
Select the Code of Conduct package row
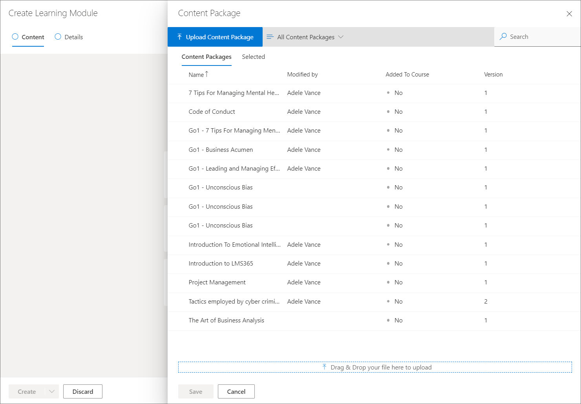click(212, 112)
